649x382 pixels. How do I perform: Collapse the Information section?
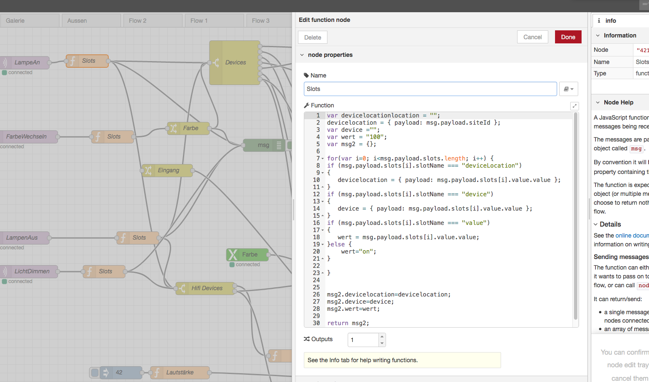[598, 35]
